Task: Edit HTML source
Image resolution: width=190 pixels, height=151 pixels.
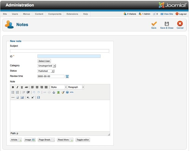Action: (72, 92)
